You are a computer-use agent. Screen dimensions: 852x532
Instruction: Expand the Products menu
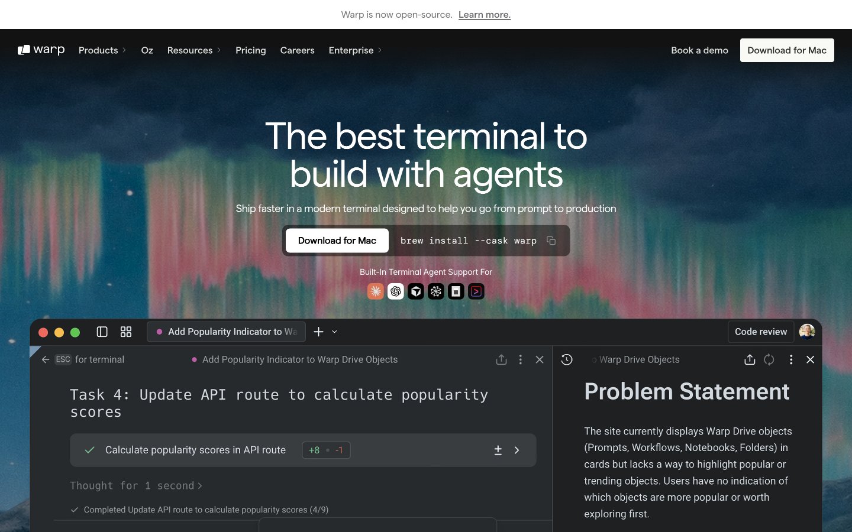pyautogui.click(x=102, y=50)
